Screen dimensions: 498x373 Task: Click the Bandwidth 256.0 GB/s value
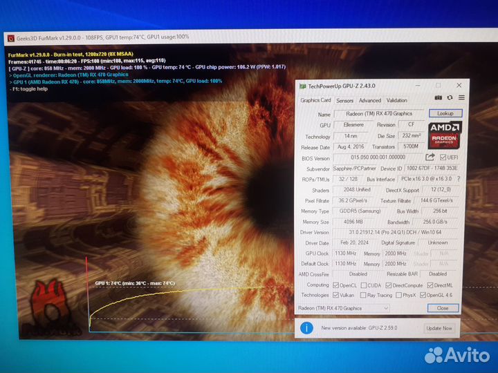pos(435,222)
